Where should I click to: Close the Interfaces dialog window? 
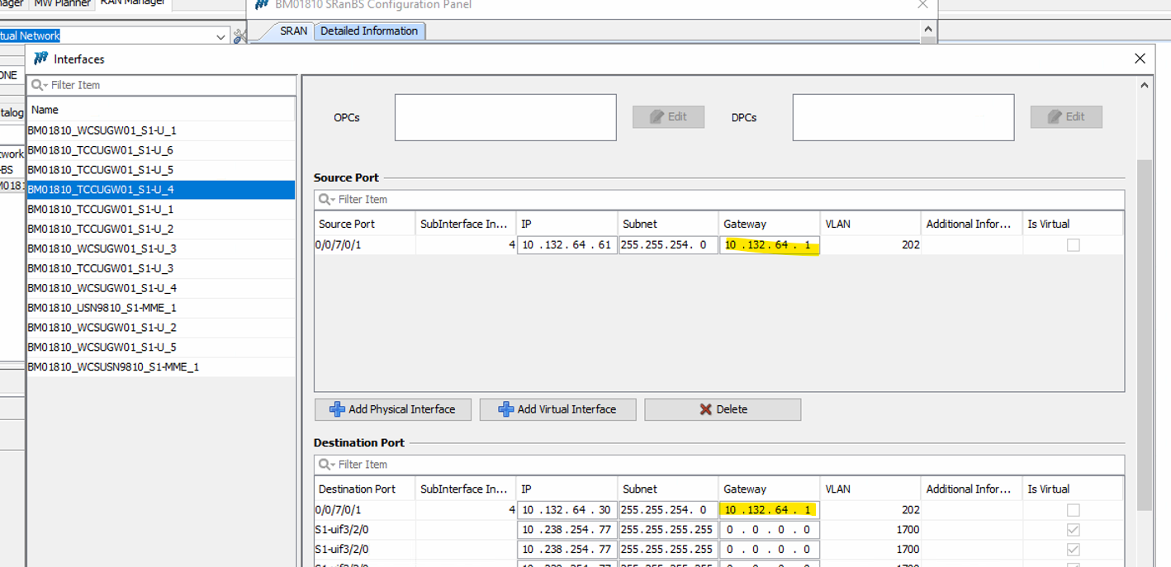(x=1140, y=59)
